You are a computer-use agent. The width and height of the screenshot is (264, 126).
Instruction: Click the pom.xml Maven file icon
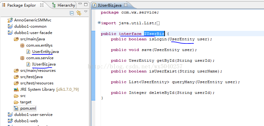coord(16,108)
